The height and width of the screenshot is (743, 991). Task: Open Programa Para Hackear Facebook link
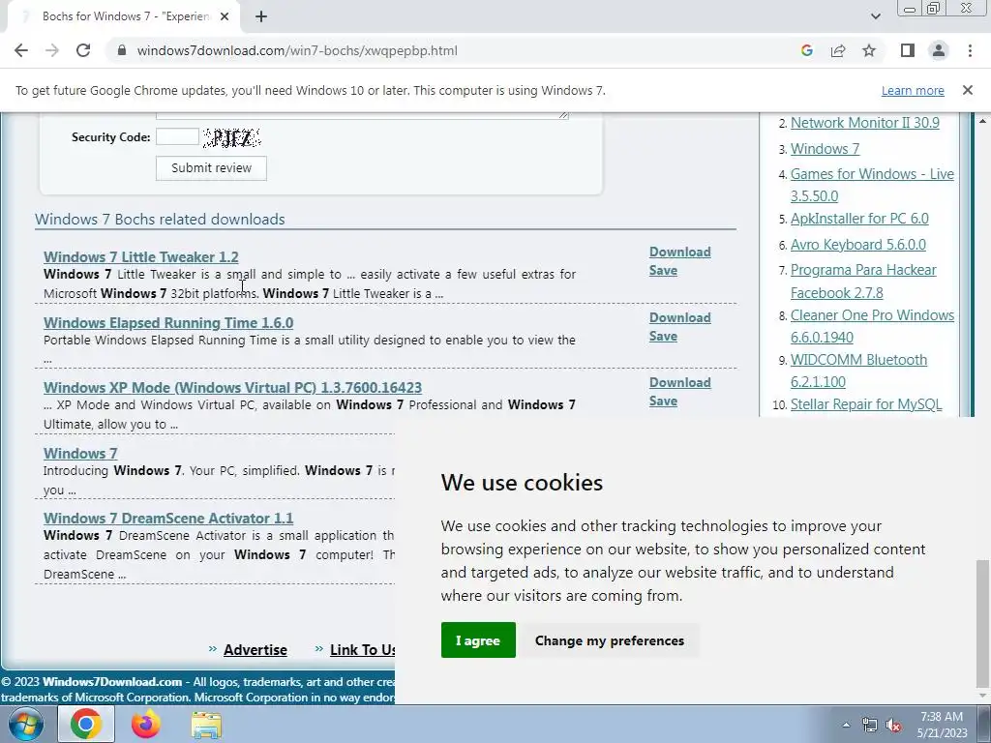tap(863, 282)
